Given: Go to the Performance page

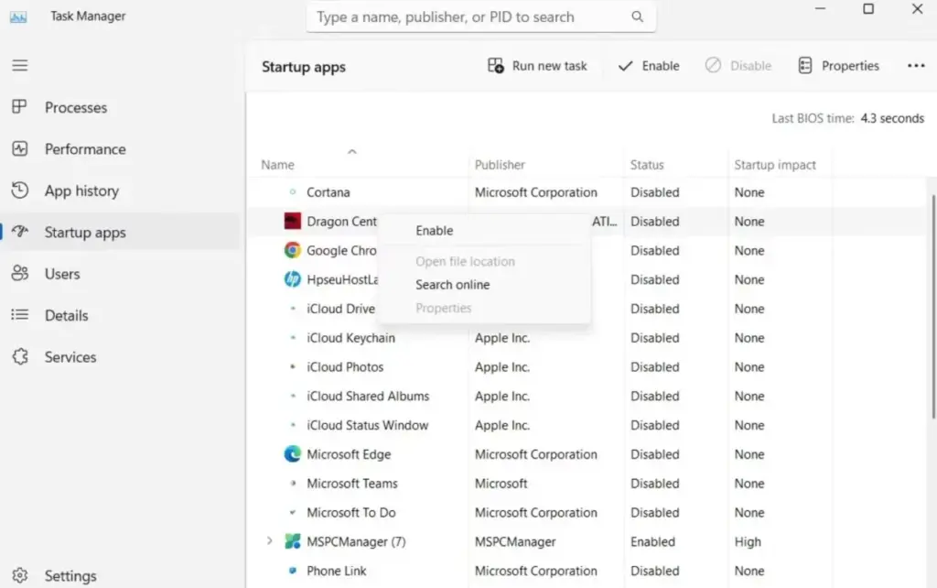Looking at the screenshot, I should coord(84,149).
